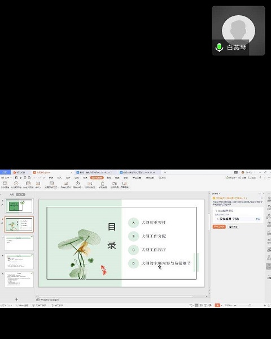This screenshot has width=271, height=339.
Task: Switch to the first blue document tab
Action: pos(96,172)
